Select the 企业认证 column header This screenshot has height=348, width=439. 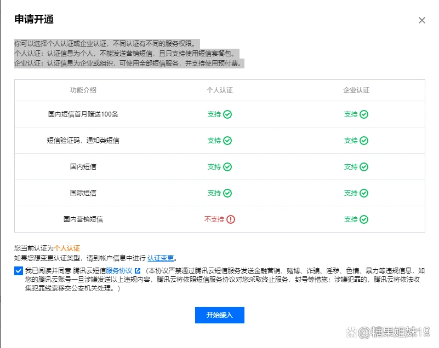point(357,90)
